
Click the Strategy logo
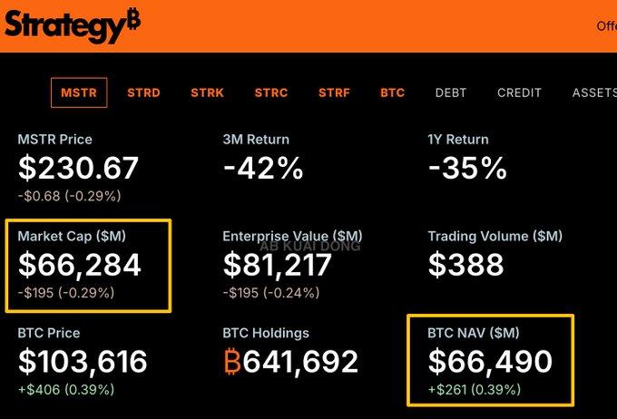click(73, 24)
